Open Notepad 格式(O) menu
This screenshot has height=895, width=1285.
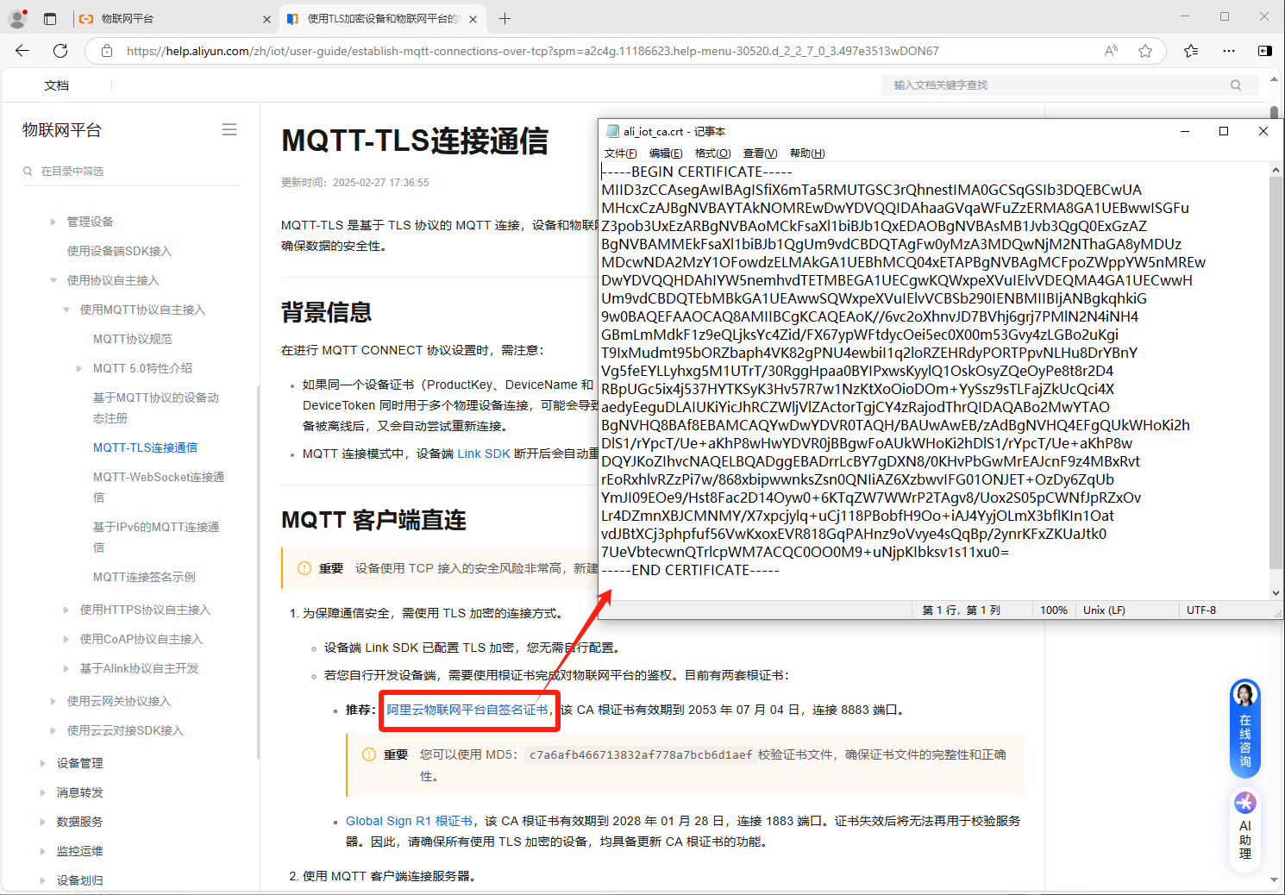[x=713, y=153]
